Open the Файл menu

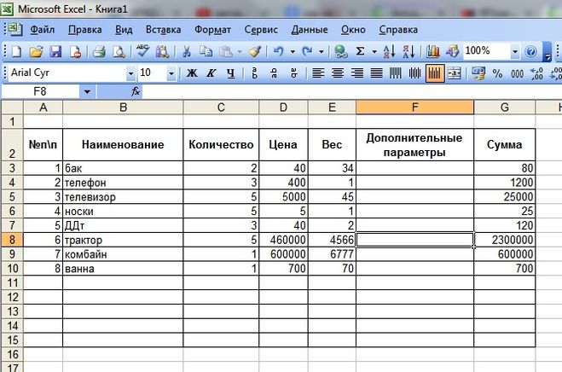click(x=43, y=29)
